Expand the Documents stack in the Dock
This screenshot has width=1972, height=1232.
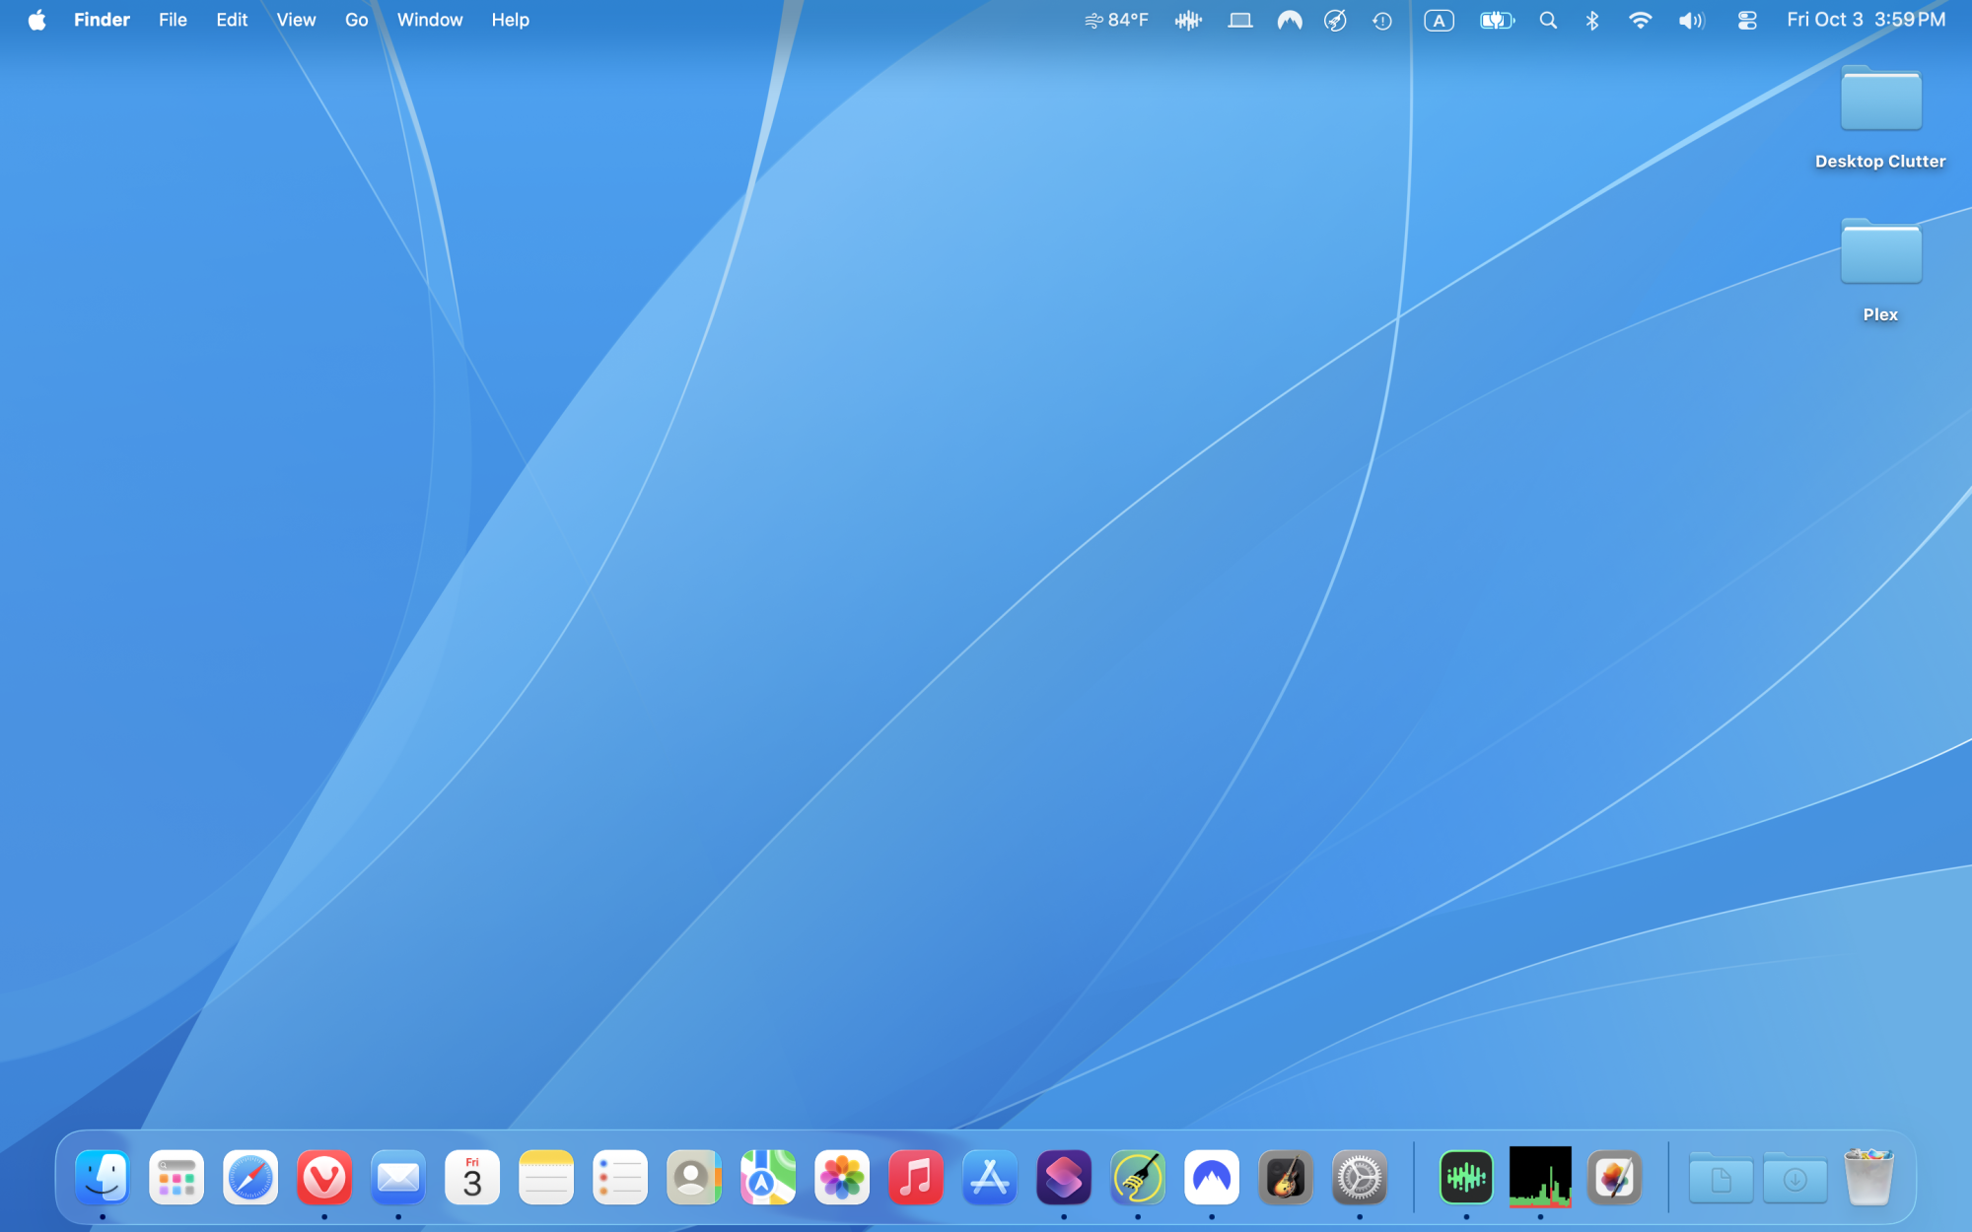pyautogui.click(x=1721, y=1179)
